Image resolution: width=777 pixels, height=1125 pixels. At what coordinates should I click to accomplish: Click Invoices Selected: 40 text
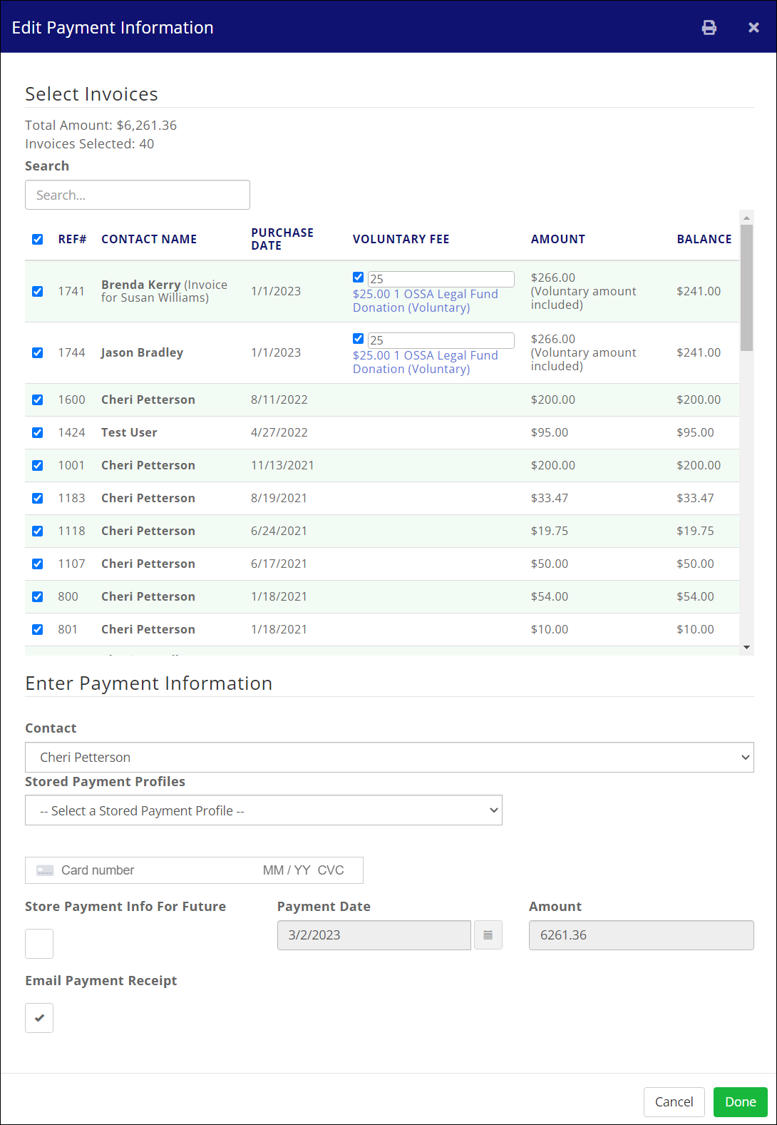(89, 144)
